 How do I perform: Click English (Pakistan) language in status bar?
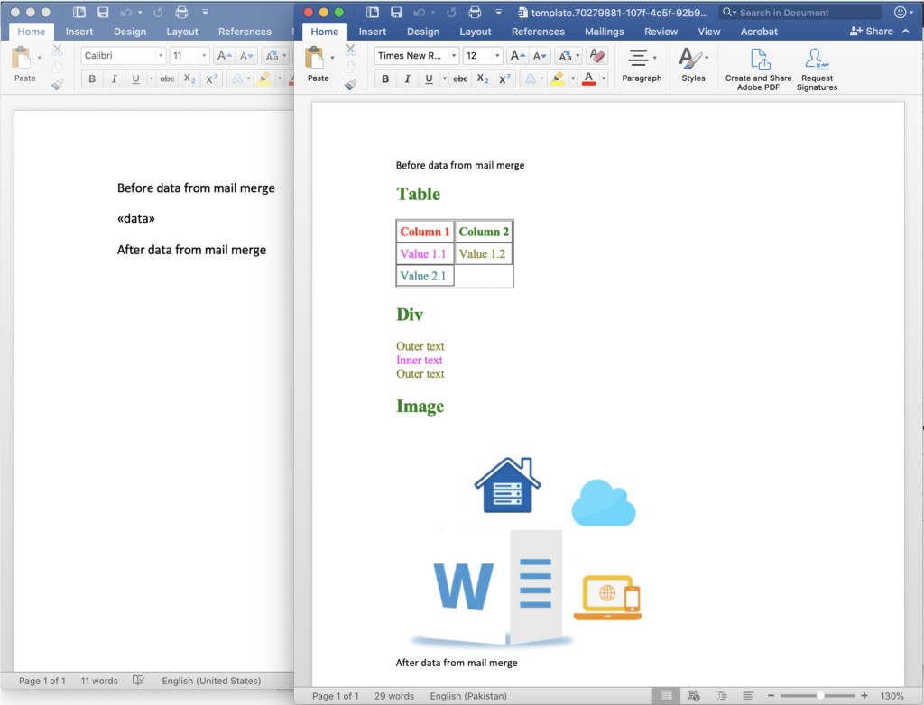[468, 696]
